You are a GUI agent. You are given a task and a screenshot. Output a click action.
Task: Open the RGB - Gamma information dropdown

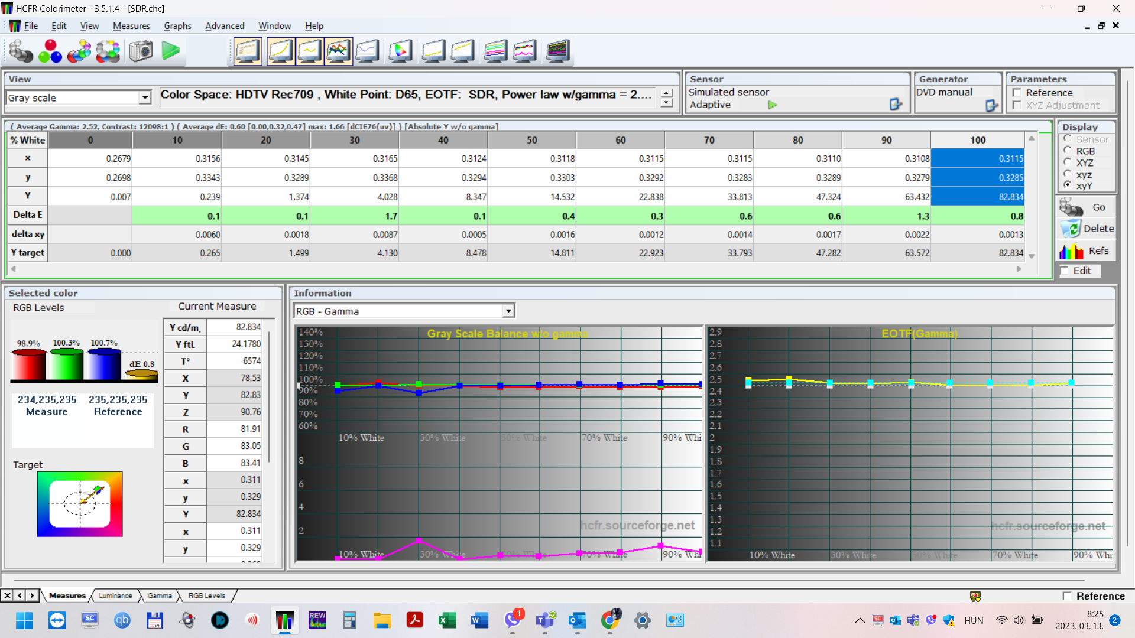(508, 311)
